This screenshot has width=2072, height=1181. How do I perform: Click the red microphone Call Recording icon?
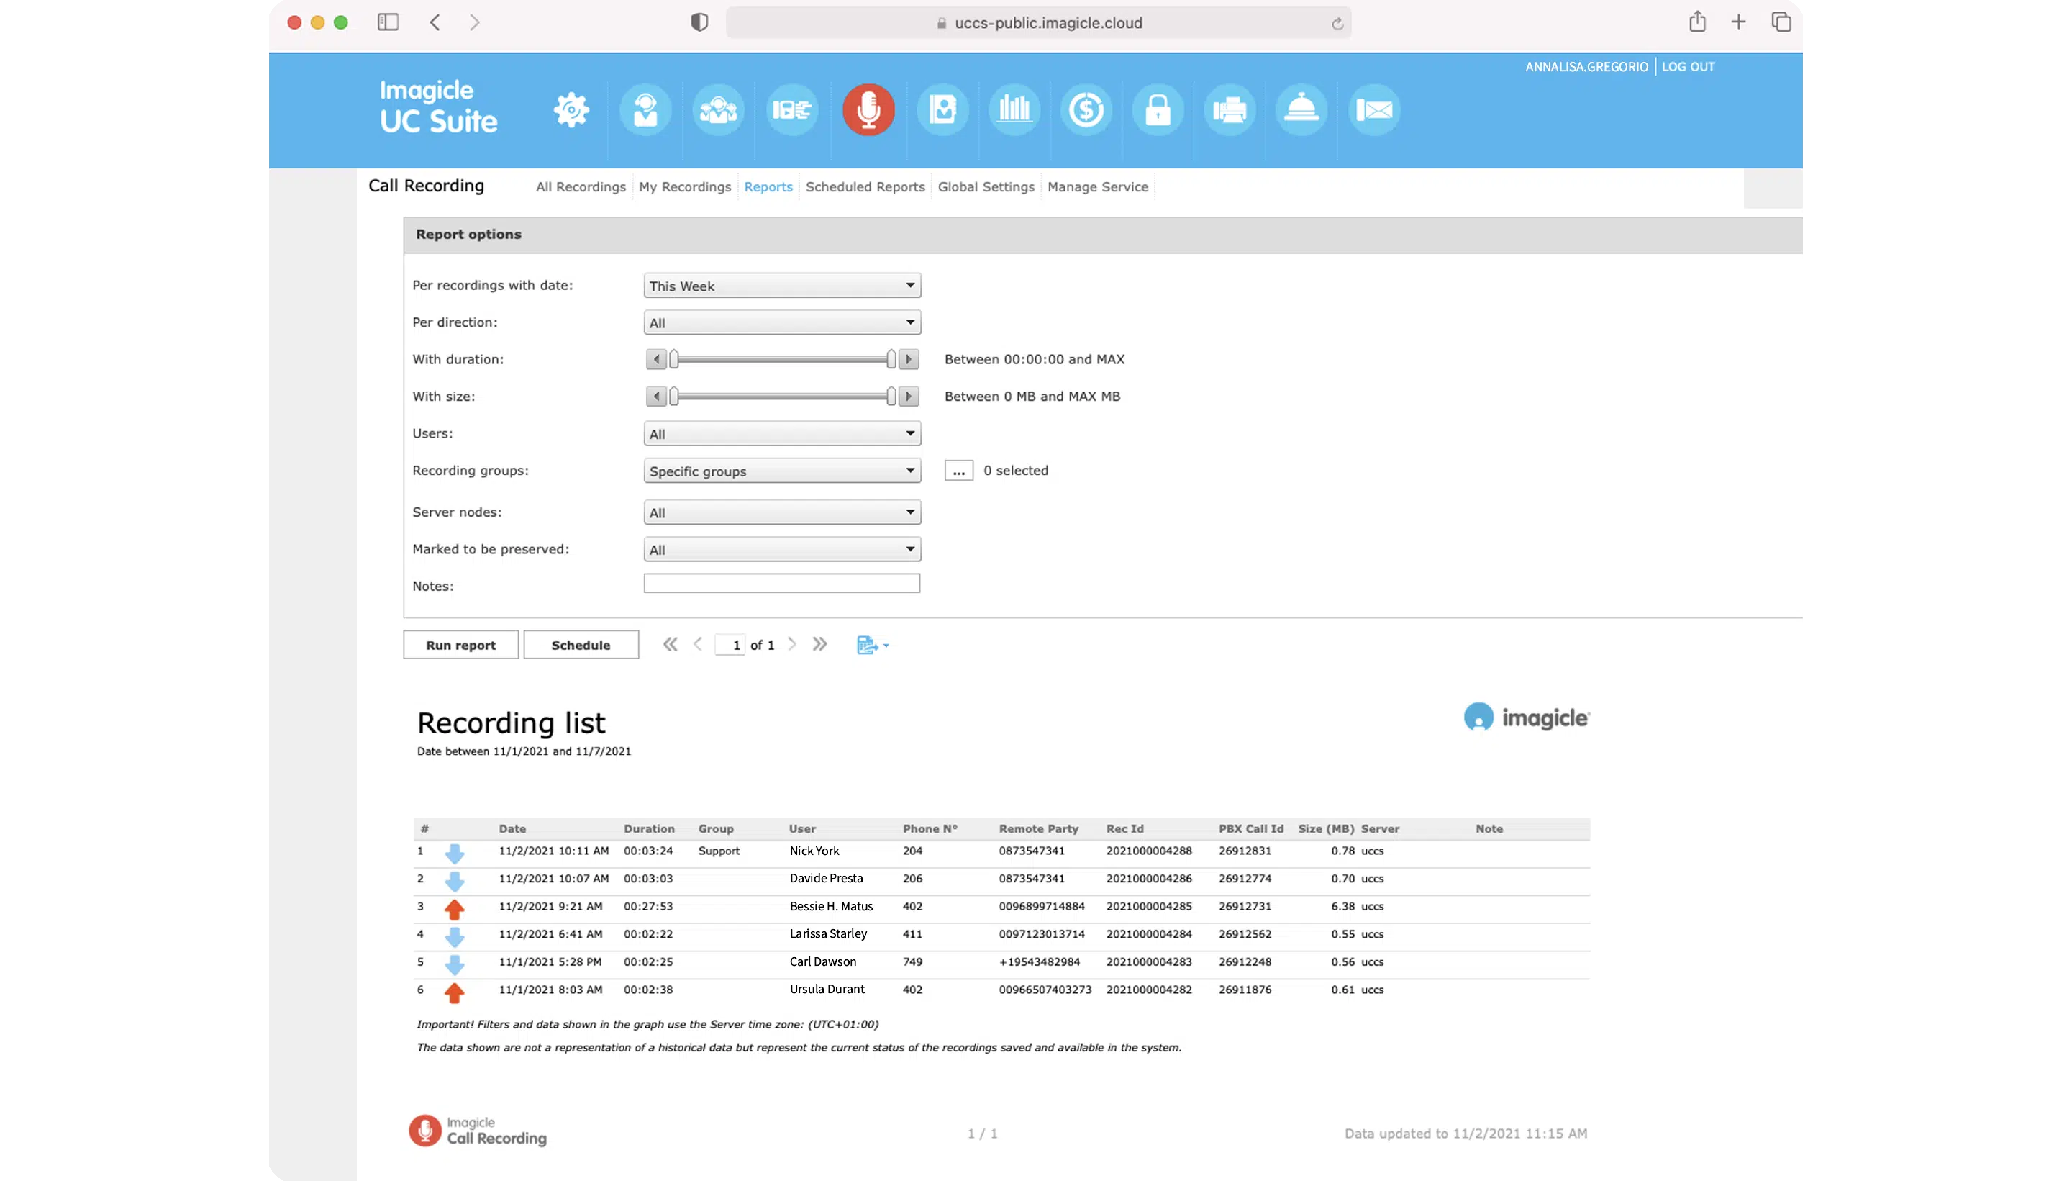[868, 109]
